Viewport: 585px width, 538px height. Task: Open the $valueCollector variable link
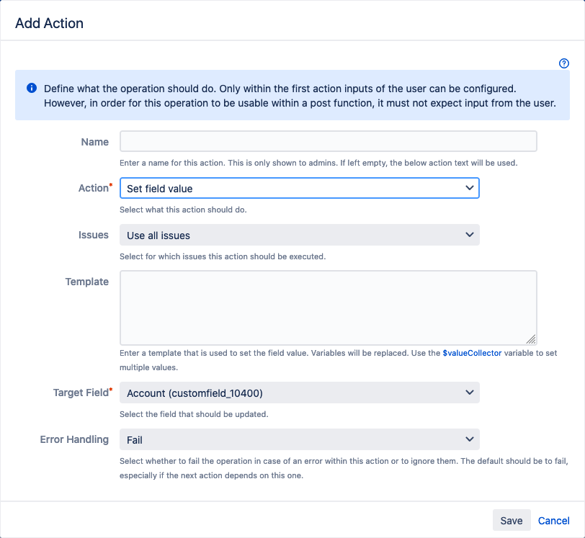(x=472, y=353)
